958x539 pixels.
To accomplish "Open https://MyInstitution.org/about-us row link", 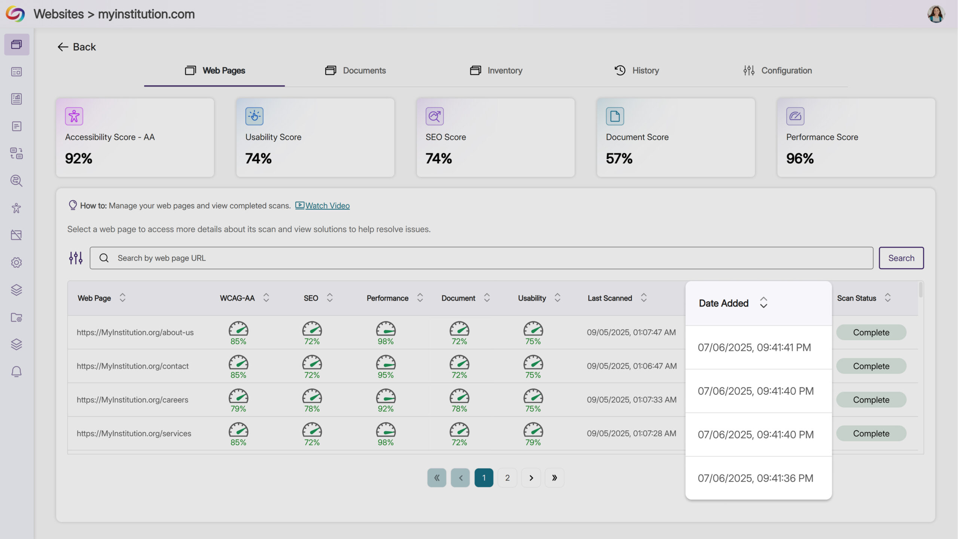I will [135, 332].
